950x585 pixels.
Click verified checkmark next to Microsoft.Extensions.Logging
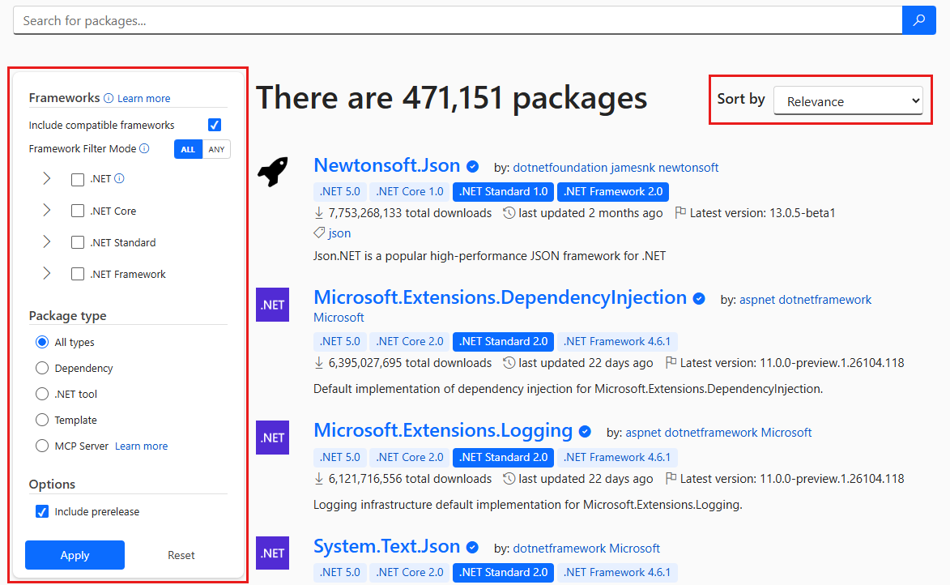(x=585, y=432)
